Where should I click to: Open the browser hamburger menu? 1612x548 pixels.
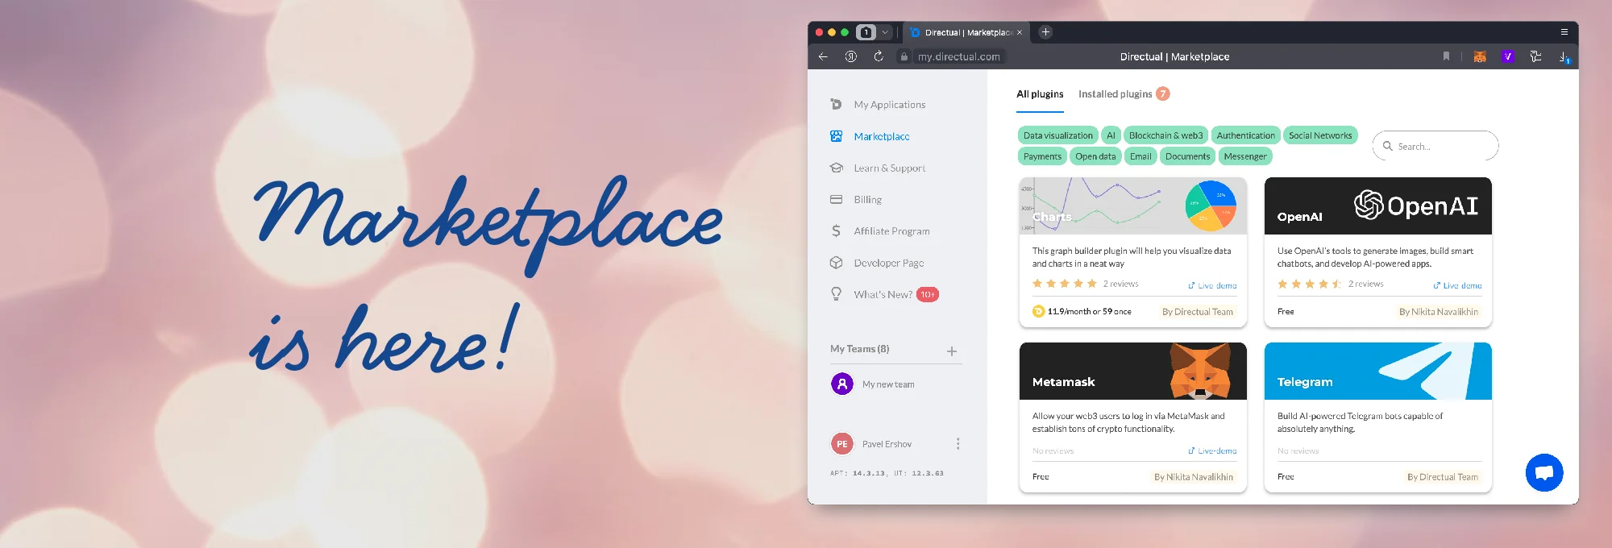(x=1564, y=32)
